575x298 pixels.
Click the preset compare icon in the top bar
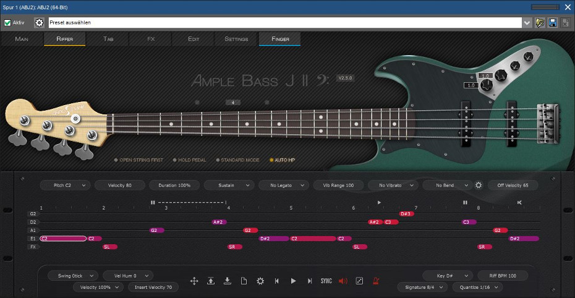(540, 23)
